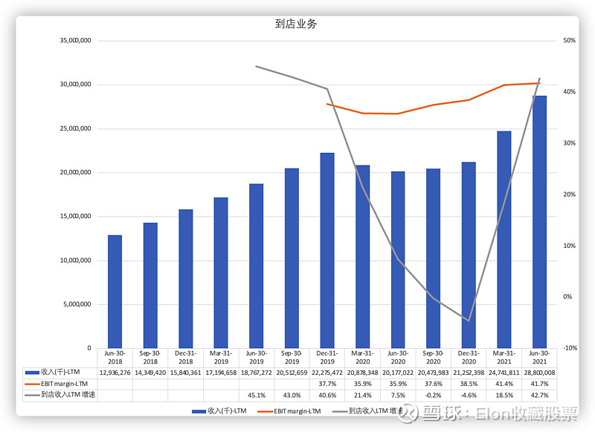Click the 50% right axis label
This screenshot has width=595, height=432.
[570, 41]
